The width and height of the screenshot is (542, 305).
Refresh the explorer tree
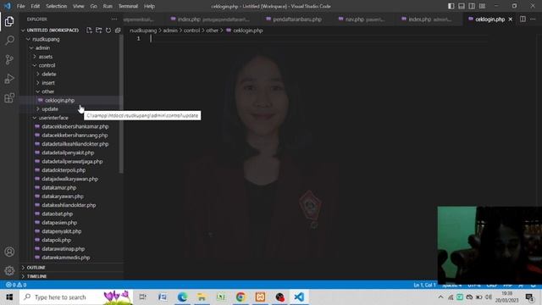[x=108, y=30]
